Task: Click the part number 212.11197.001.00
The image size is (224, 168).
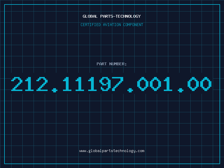Action: 111,84
